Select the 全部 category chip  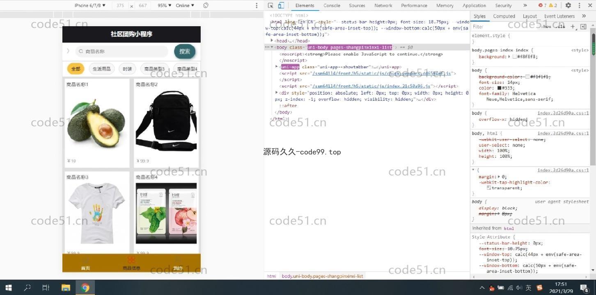pos(76,69)
